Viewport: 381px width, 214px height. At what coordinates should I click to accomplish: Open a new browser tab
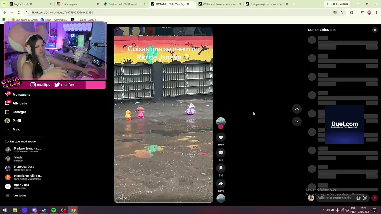294,4
